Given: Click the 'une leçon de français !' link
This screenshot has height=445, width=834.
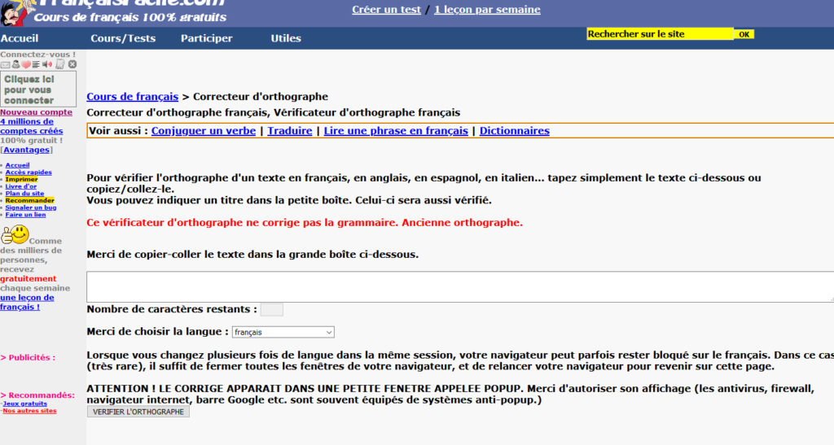Looking at the screenshot, I should pyautogui.click(x=27, y=302).
